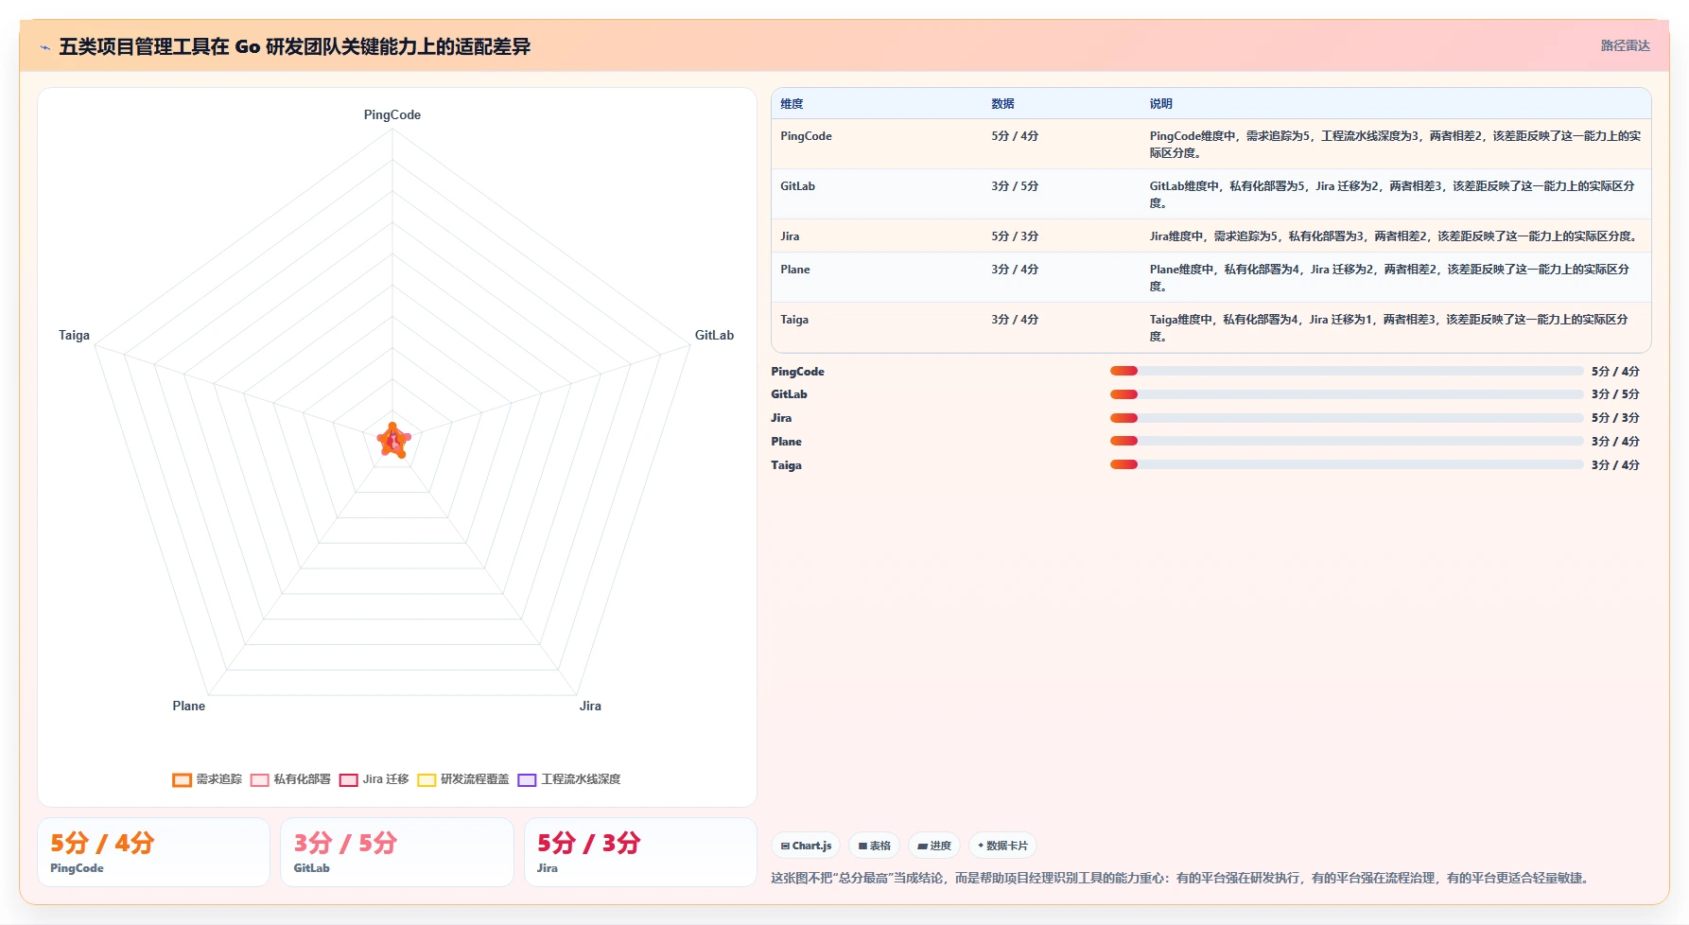Click the 3分 / 5分 value in the GitLab table row
Image resolution: width=1689 pixels, height=925 pixels.
click(1015, 186)
